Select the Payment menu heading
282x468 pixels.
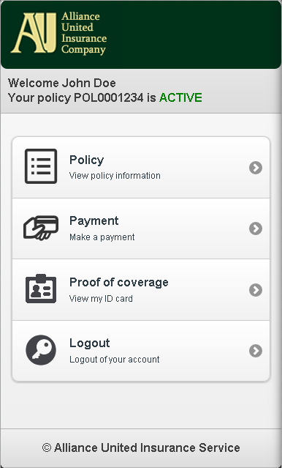coord(94,221)
